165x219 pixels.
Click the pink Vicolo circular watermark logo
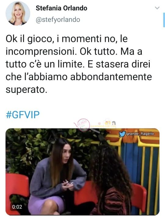82,125
